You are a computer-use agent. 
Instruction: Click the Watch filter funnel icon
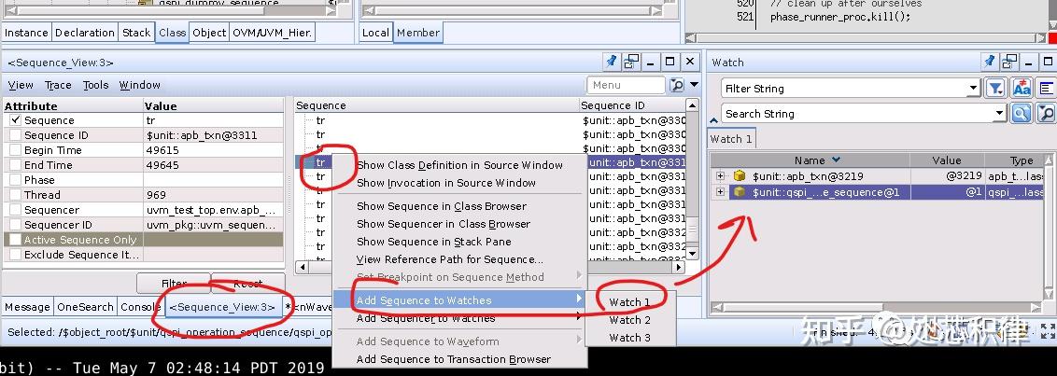click(x=995, y=89)
